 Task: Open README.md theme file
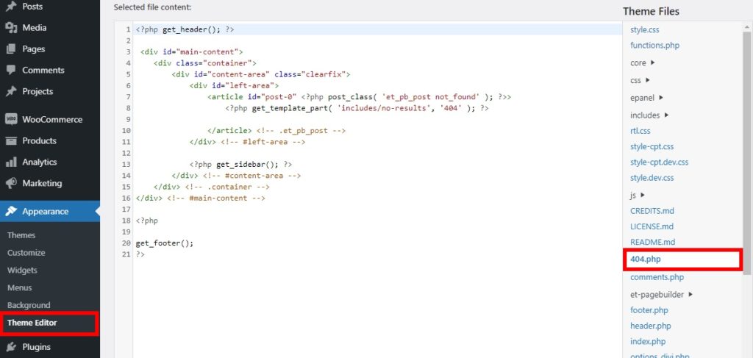[653, 243]
